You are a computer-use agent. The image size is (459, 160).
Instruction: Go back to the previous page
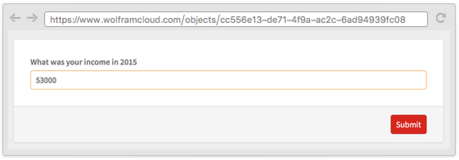[x=15, y=18]
